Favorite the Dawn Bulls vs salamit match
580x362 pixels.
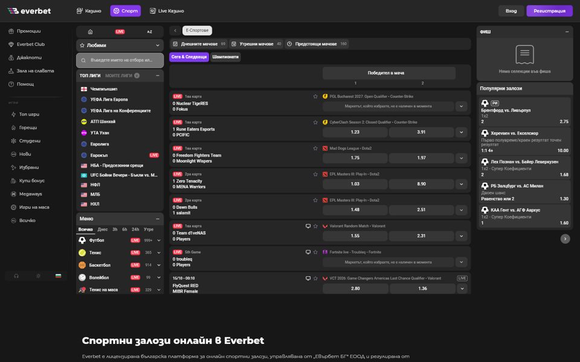click(315, 200)
